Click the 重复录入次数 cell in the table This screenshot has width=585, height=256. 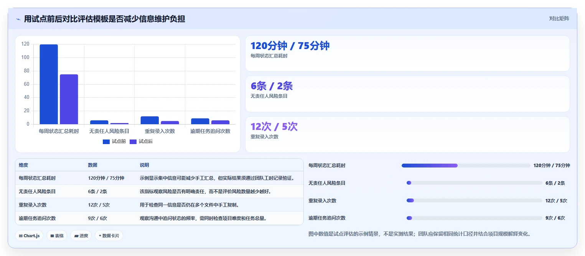click(33, 205)
